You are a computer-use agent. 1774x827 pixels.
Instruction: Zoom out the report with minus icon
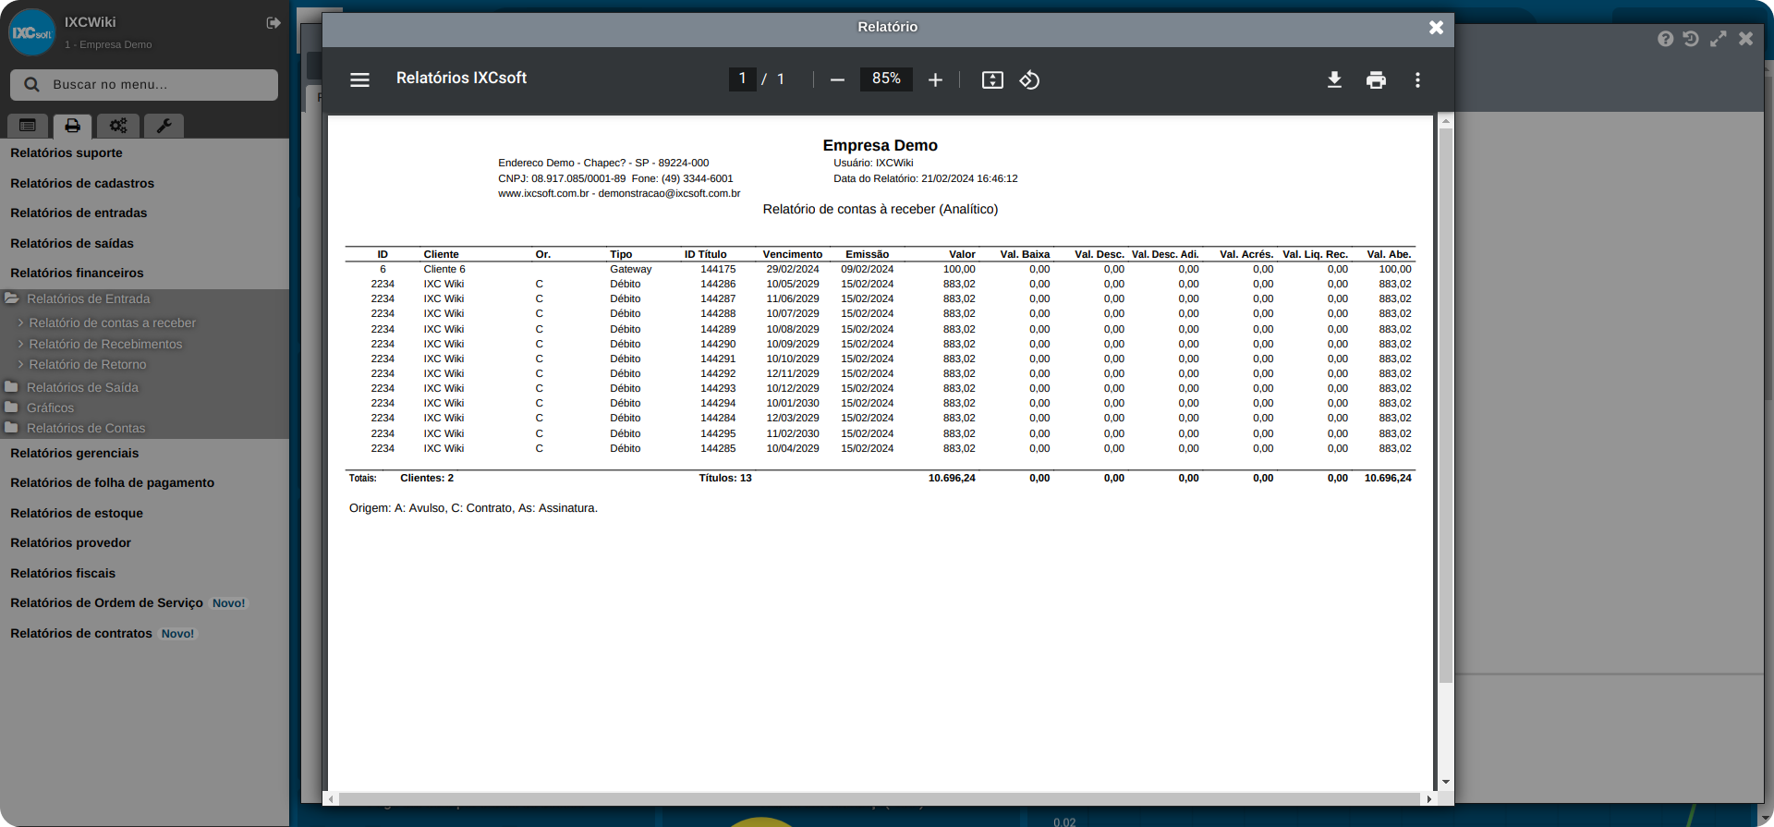coord(837,80)
